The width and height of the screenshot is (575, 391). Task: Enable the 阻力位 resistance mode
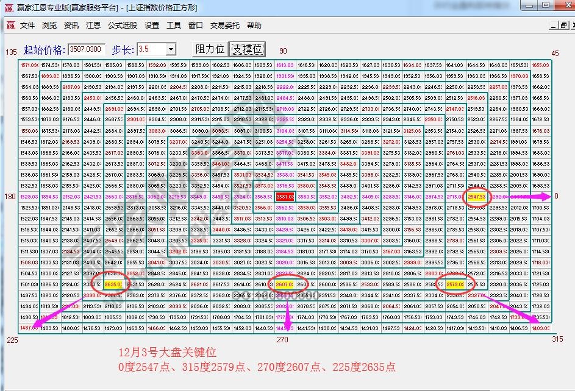coord(210,49)
